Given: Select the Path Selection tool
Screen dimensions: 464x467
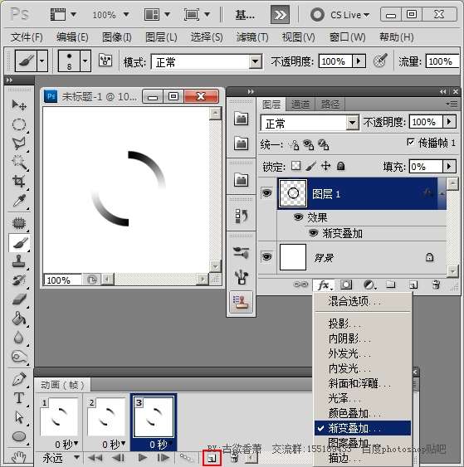Looking at the screenshot, I should point(19,417).
